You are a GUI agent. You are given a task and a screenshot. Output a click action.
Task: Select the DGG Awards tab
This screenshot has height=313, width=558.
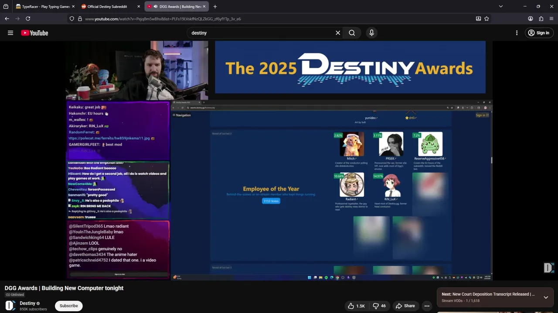click(177, 7)
